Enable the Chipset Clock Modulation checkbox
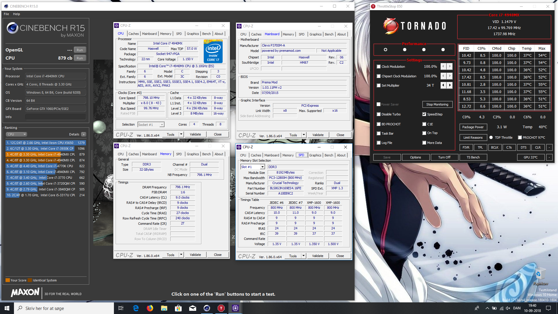 pyautogui.click(x=378, y=76)
